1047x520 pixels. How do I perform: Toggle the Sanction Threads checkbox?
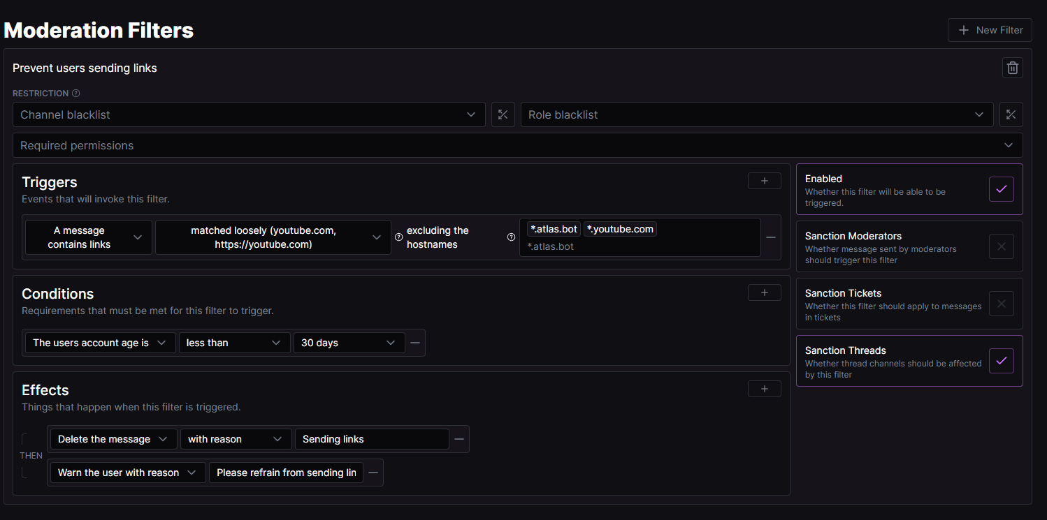1001,361
